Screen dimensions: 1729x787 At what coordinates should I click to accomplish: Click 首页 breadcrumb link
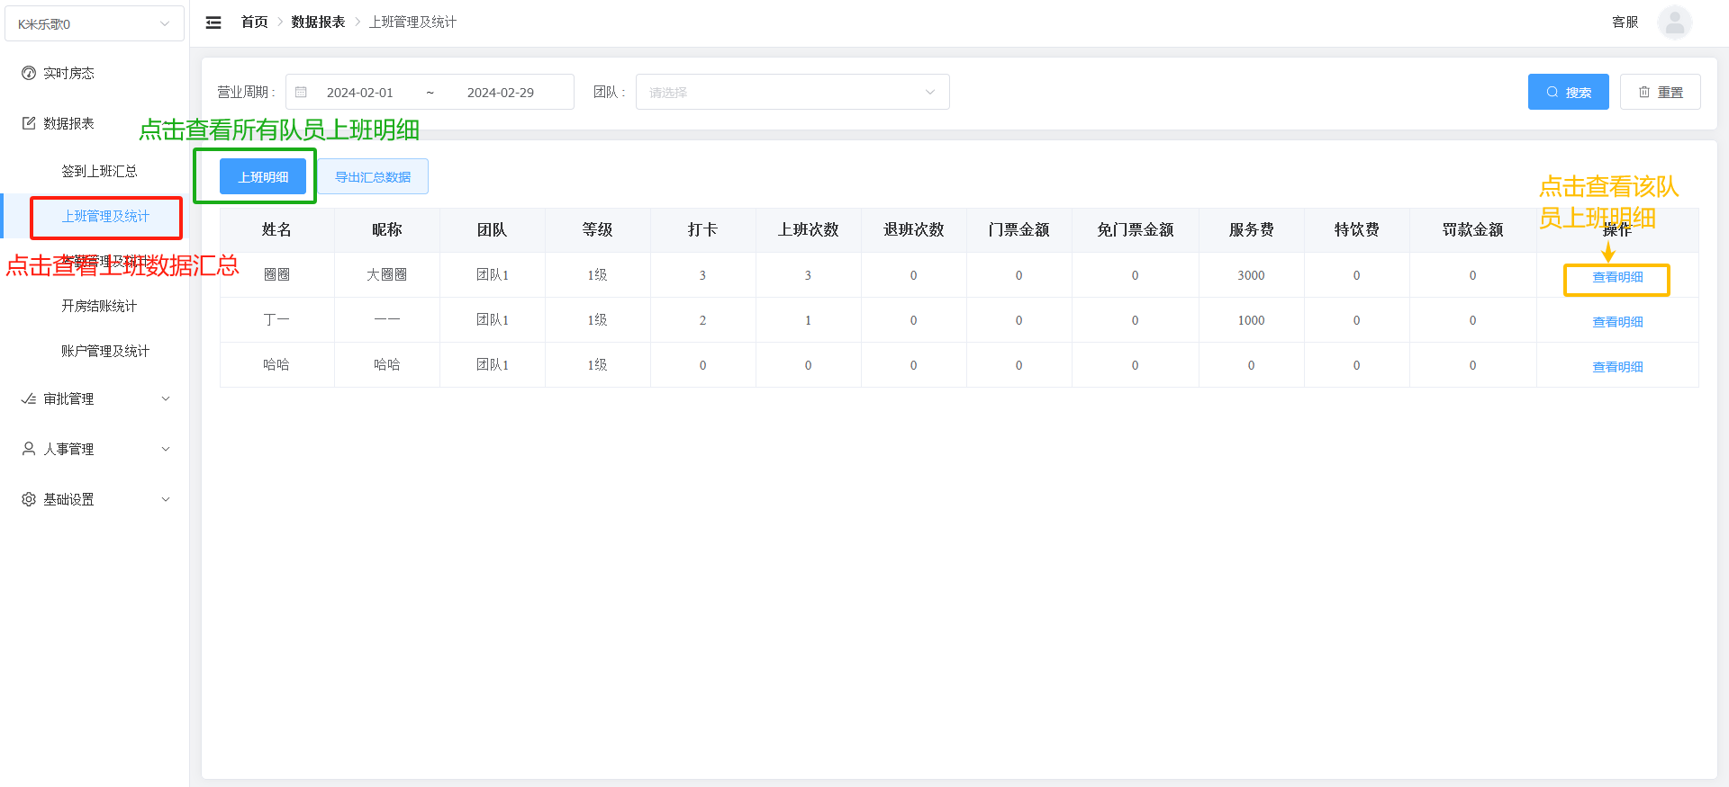click(254, 22)
